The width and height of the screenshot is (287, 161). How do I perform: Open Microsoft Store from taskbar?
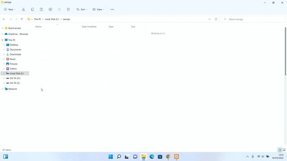coord(160,157)
